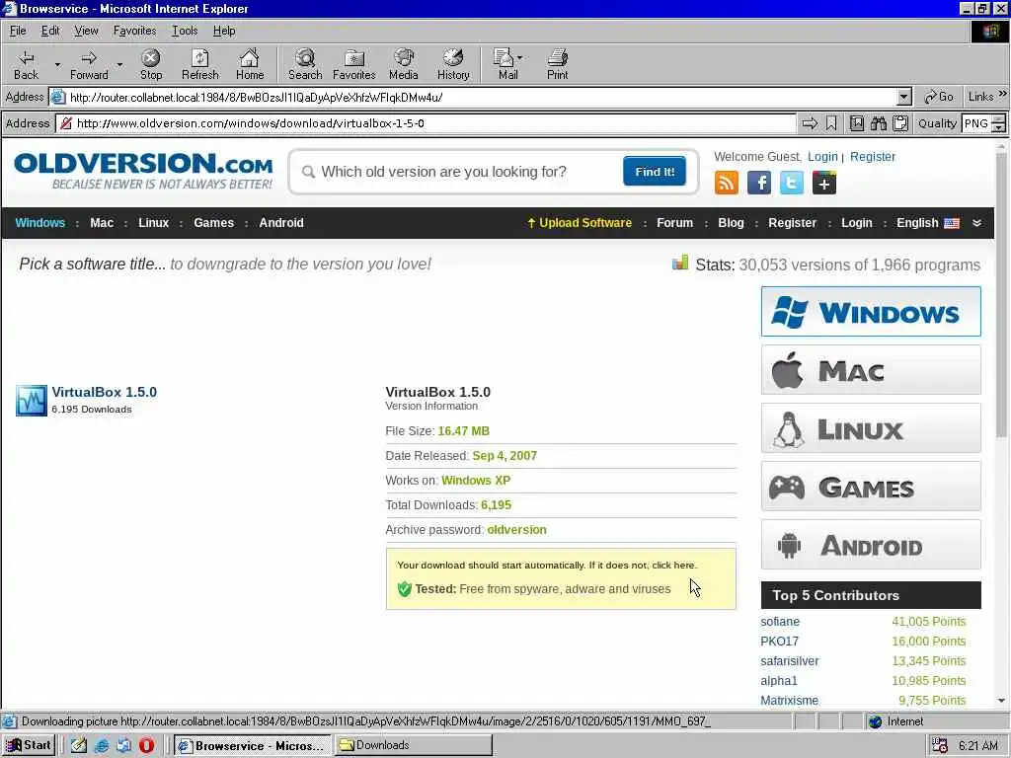Click the Show Desktop quick launch icon
This screenshot has height=758, width=1011.
pos(79,745)
